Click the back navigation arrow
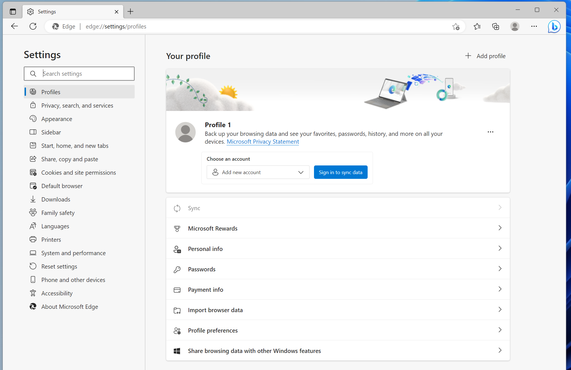 [15, 26]
